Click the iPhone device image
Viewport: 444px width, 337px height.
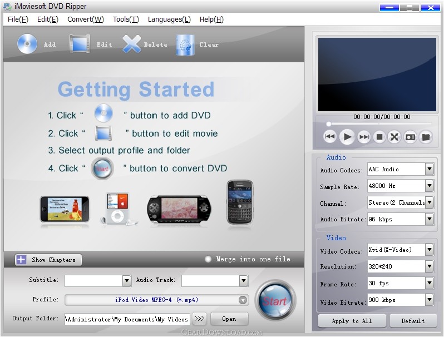(65, 209)
